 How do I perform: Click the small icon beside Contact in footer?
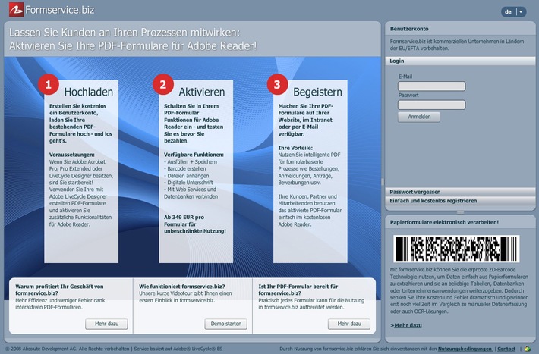pos(528,349)
